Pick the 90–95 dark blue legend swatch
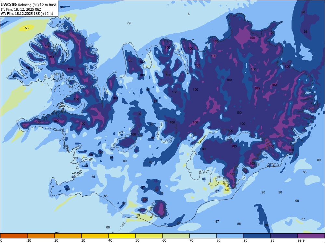 coord(257,236)
